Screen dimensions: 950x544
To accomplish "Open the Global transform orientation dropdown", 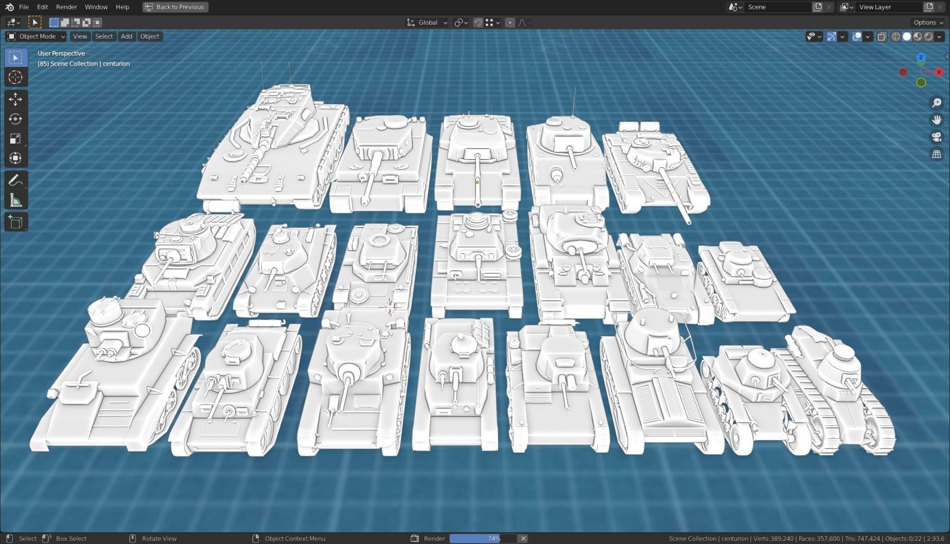I will (x=427, y=22).
